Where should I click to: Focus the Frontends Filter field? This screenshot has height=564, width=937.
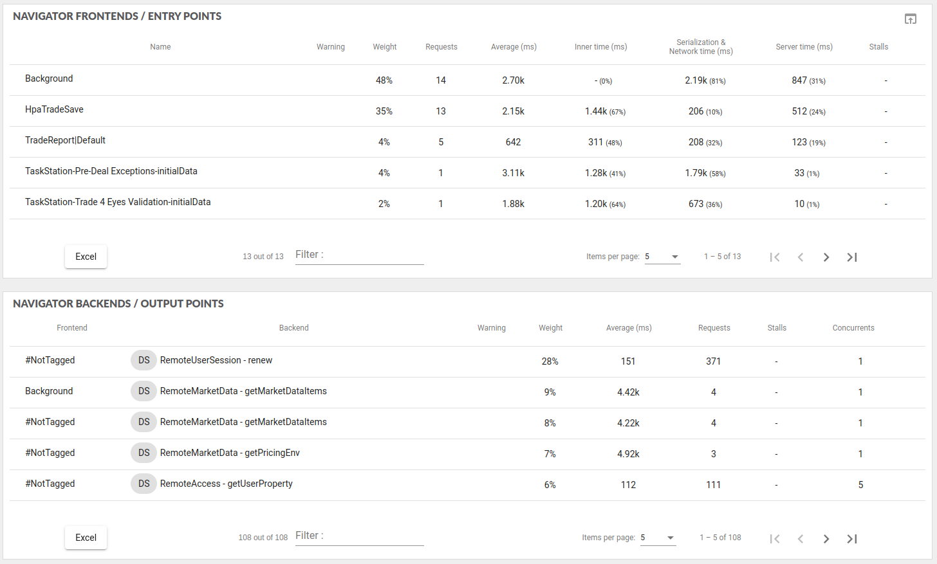click(360, 255)
